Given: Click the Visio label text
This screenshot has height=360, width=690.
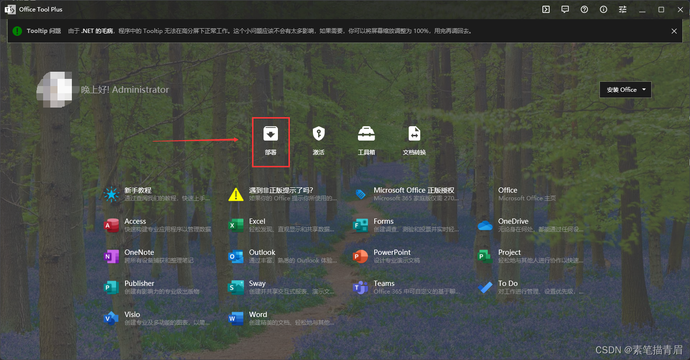Looking at the screenshot, I should tap(132, 315).
